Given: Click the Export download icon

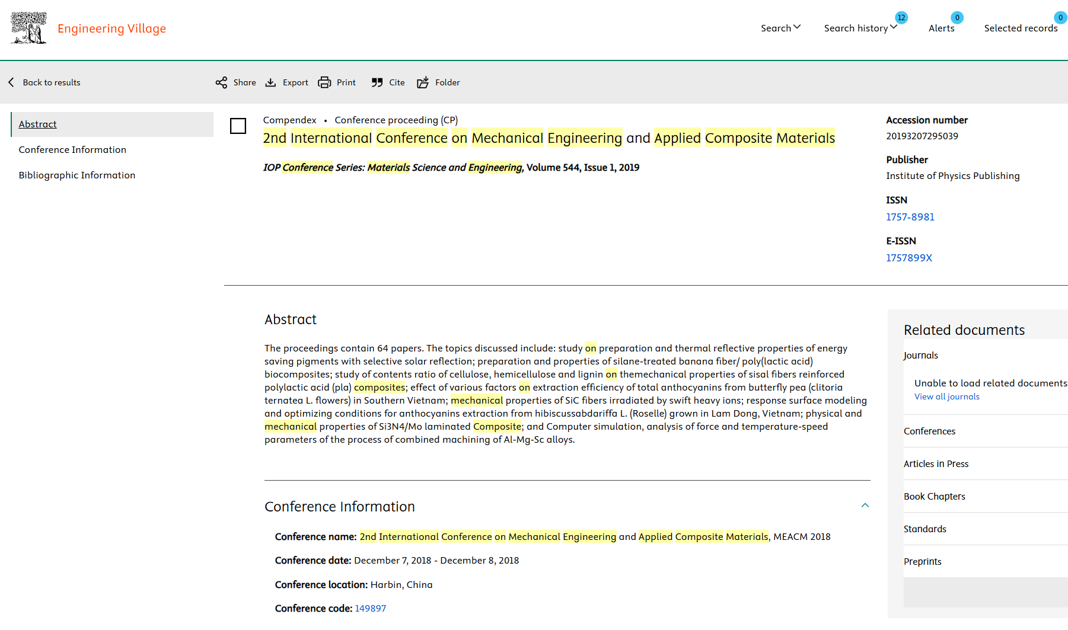Looking at the screenshot, I should (x=270, y=82).
